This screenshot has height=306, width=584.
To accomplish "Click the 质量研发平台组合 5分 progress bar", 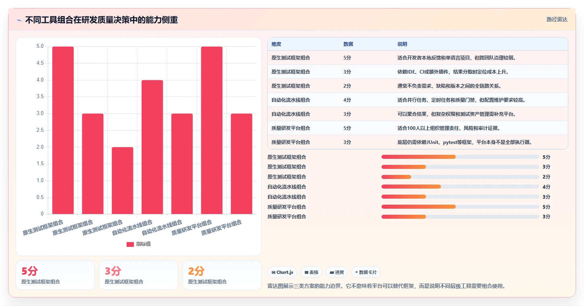I will coord(460,207).
